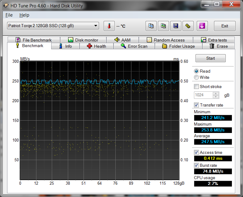Uncheck the Transfer rate checkbox

196,105
